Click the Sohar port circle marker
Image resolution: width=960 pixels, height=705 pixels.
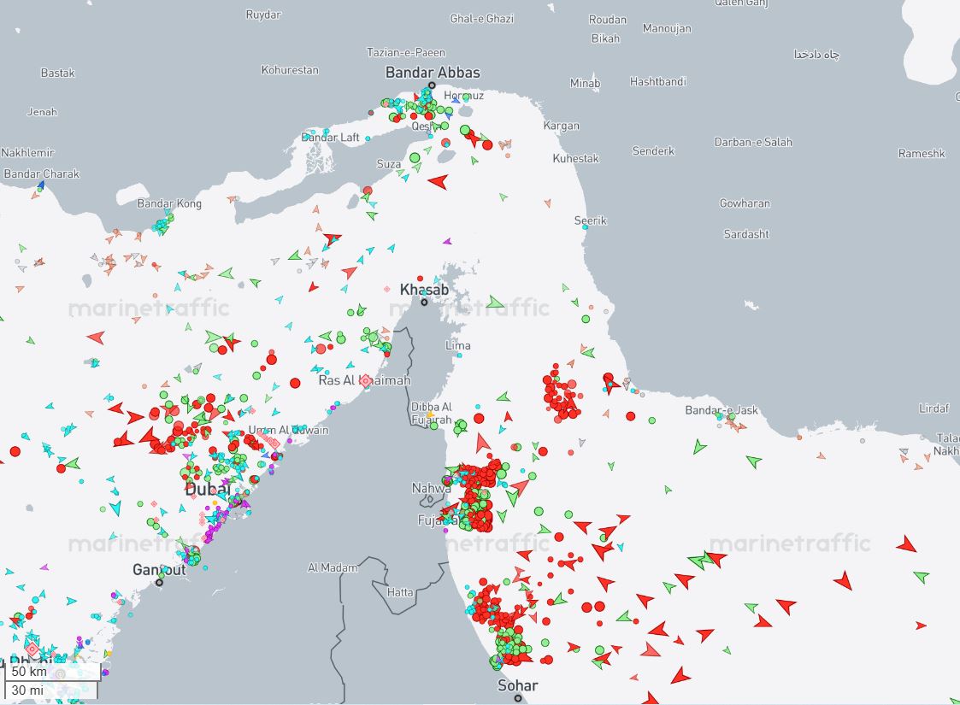tap(518, 697)
